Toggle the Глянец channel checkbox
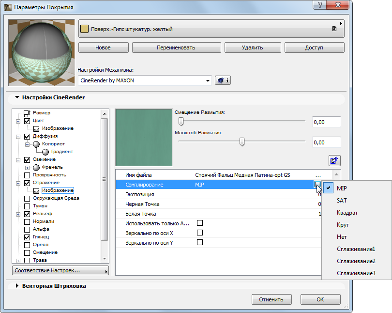Viewport: 392px width, 313px height. click(x=27, y=237)
